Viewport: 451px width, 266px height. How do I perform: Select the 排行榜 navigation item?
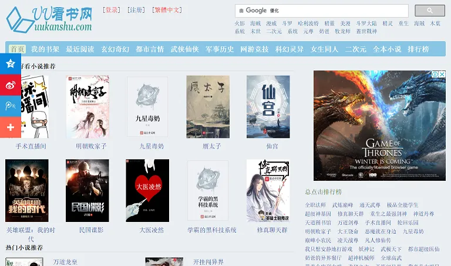(418, 49)
